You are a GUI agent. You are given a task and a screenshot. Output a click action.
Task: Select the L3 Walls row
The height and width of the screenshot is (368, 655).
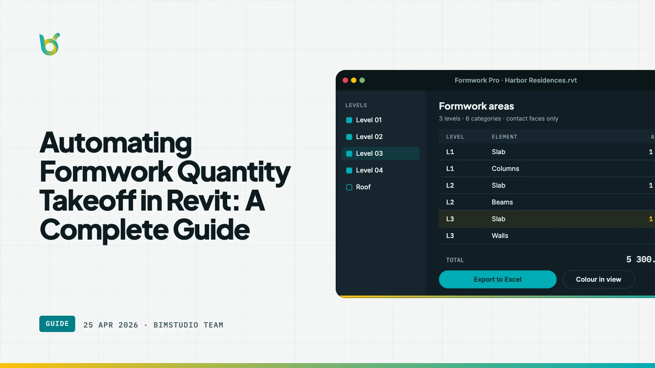point(547,236)
